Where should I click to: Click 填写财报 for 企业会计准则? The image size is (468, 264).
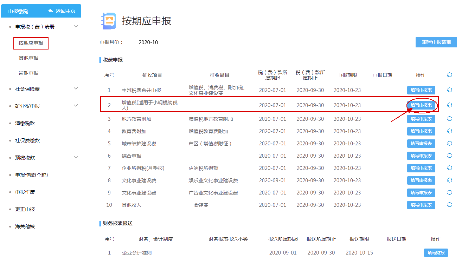point(436,252)
